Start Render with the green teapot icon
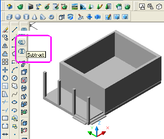This screenshot has width=164, height=139. (20, 7)
